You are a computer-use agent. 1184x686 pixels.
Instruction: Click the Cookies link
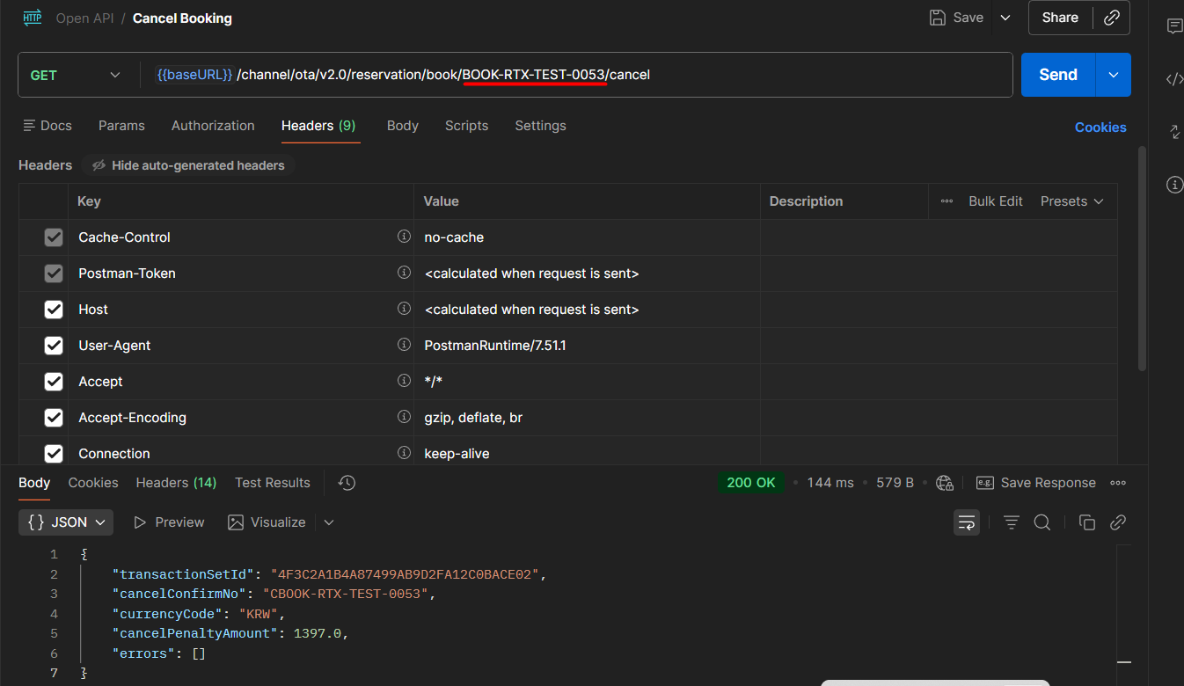click(x=1100, y=128)
